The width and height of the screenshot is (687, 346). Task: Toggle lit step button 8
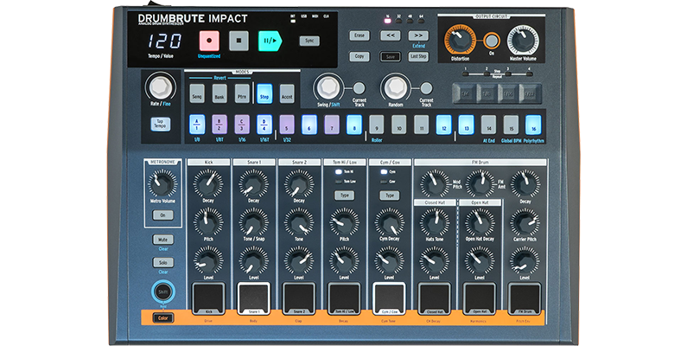click(354, 125)
